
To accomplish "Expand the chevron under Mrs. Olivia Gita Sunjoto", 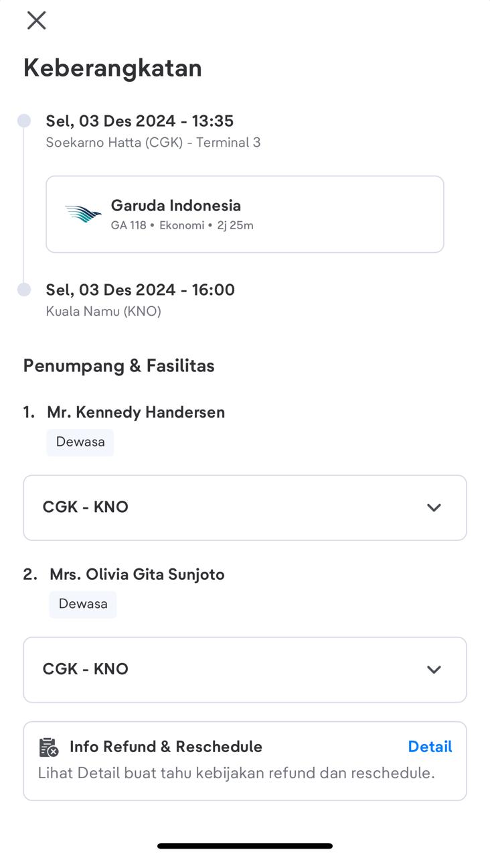I will pos(434,670).
